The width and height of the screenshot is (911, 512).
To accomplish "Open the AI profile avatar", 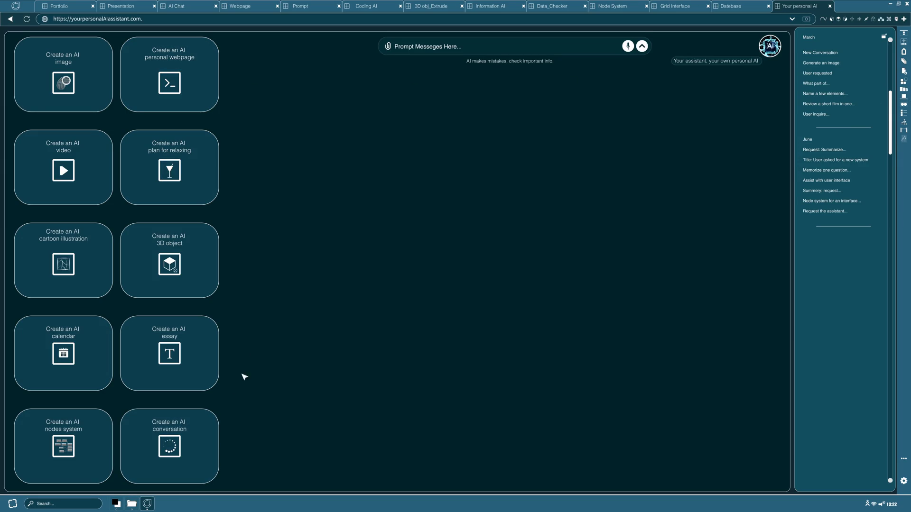I will click(770, 46).
